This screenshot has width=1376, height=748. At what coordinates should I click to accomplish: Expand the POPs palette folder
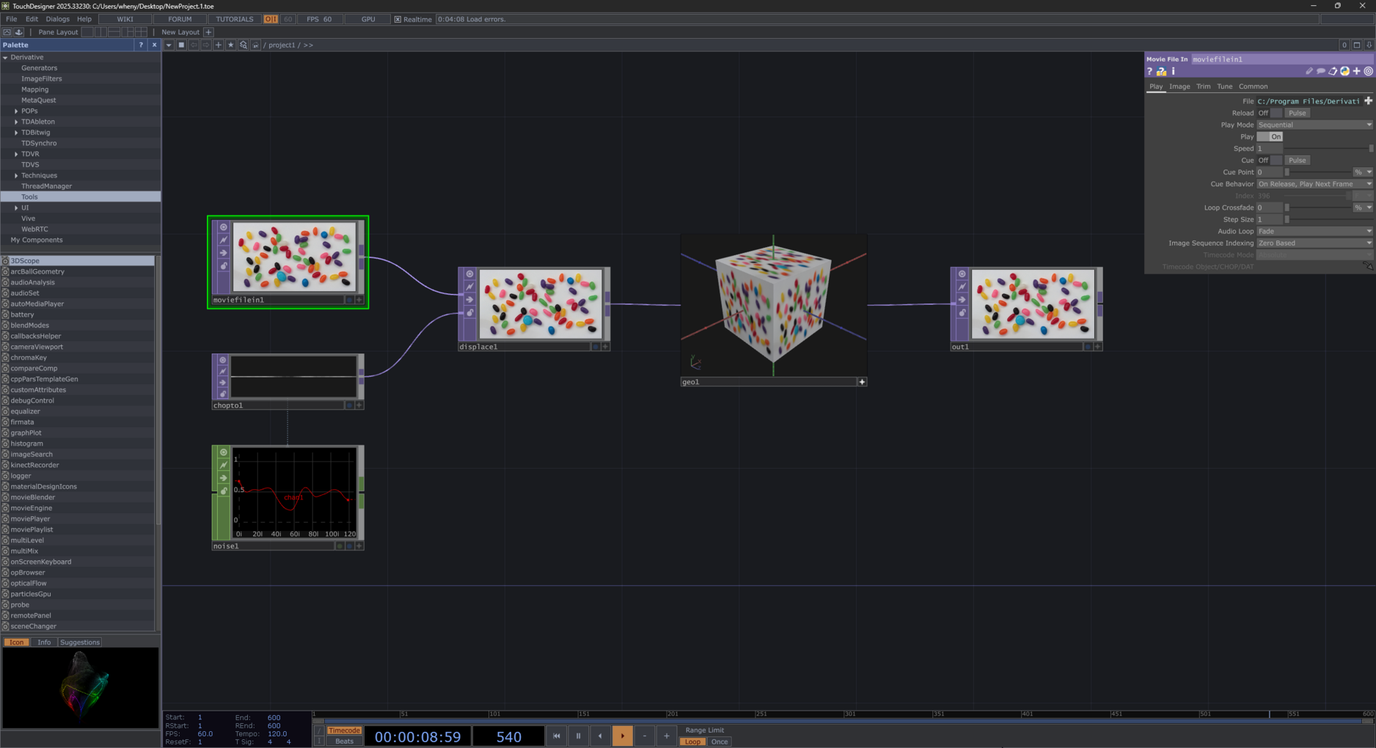point(16,111)
